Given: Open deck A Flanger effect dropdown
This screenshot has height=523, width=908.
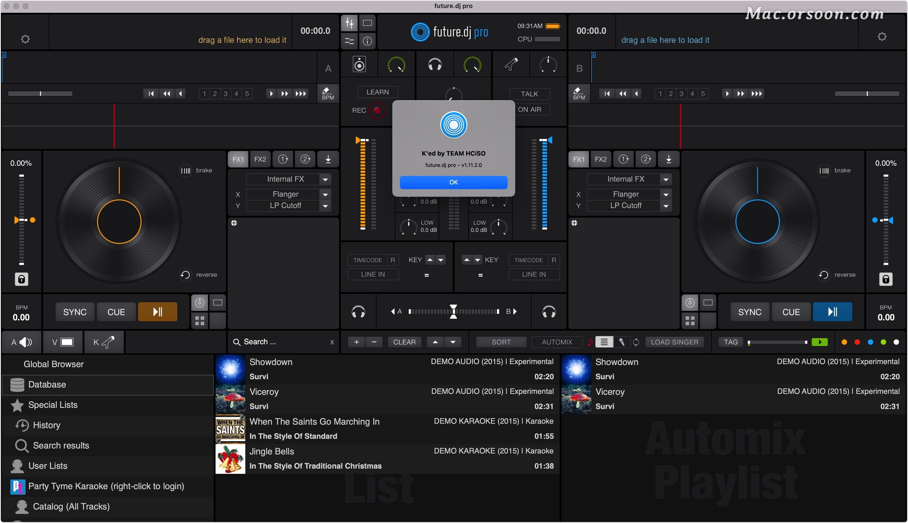Looking at the screenshot, I should tap(325, 195).
